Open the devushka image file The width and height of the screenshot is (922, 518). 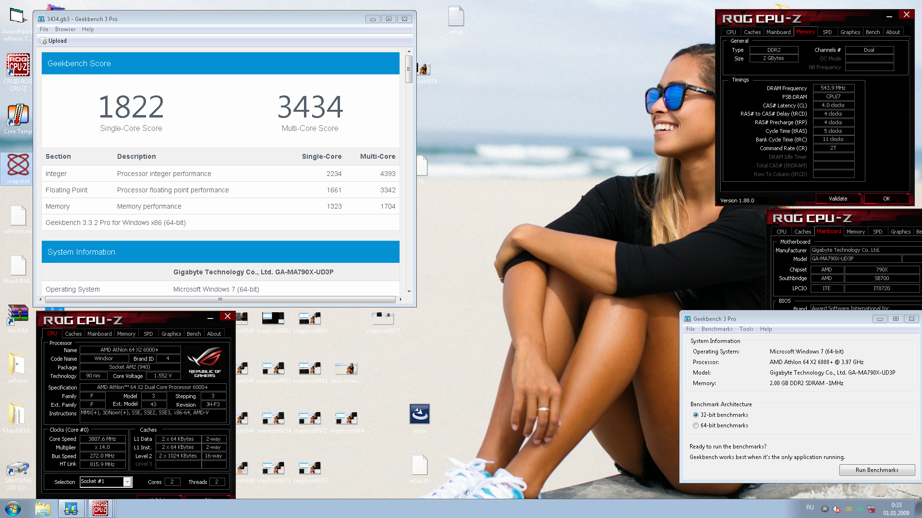pyautogui.click(x=346, y=372)
